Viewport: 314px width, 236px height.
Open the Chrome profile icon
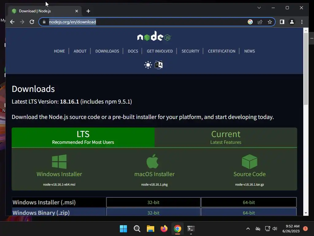coord(292,22)
